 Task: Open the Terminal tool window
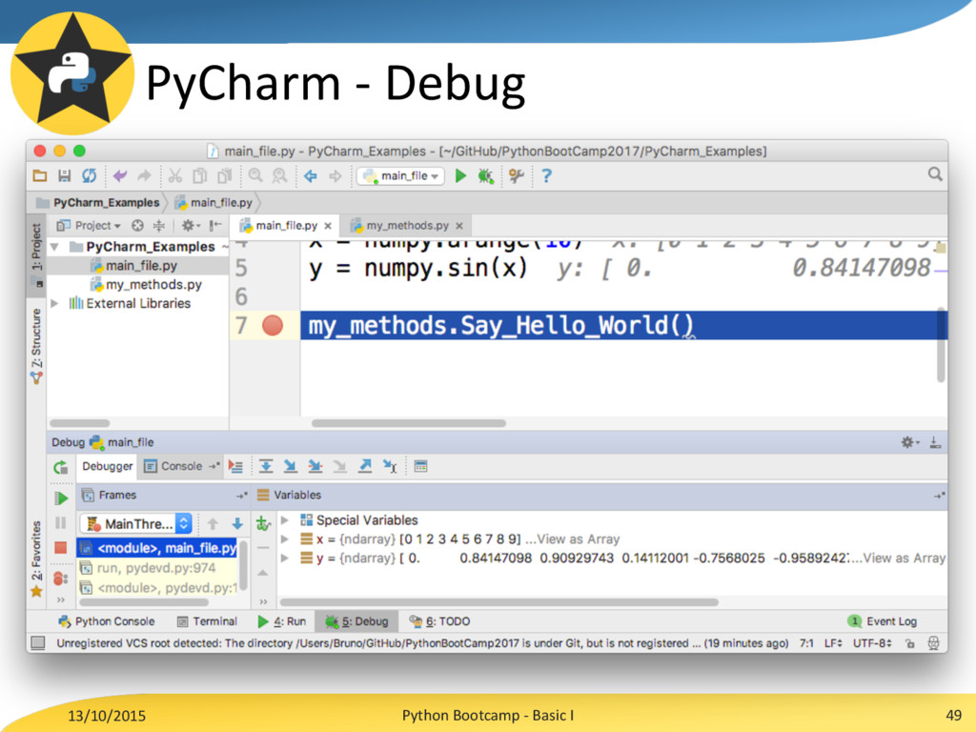207,621
